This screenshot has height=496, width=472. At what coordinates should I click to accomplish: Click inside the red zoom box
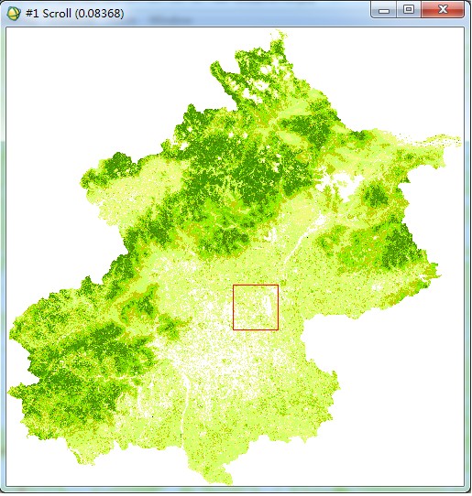click(256, 307)
